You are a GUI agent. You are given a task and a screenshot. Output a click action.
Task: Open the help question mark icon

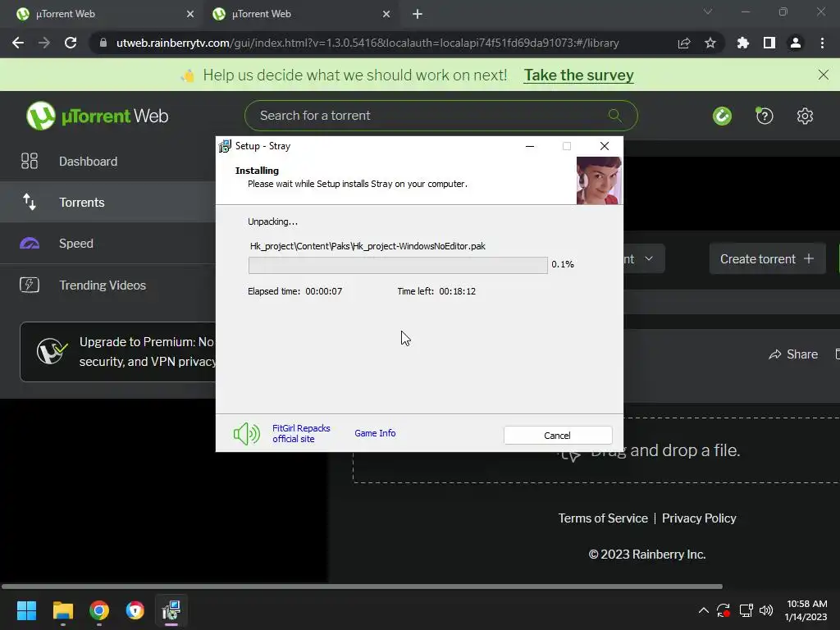(x=765, y=116)
